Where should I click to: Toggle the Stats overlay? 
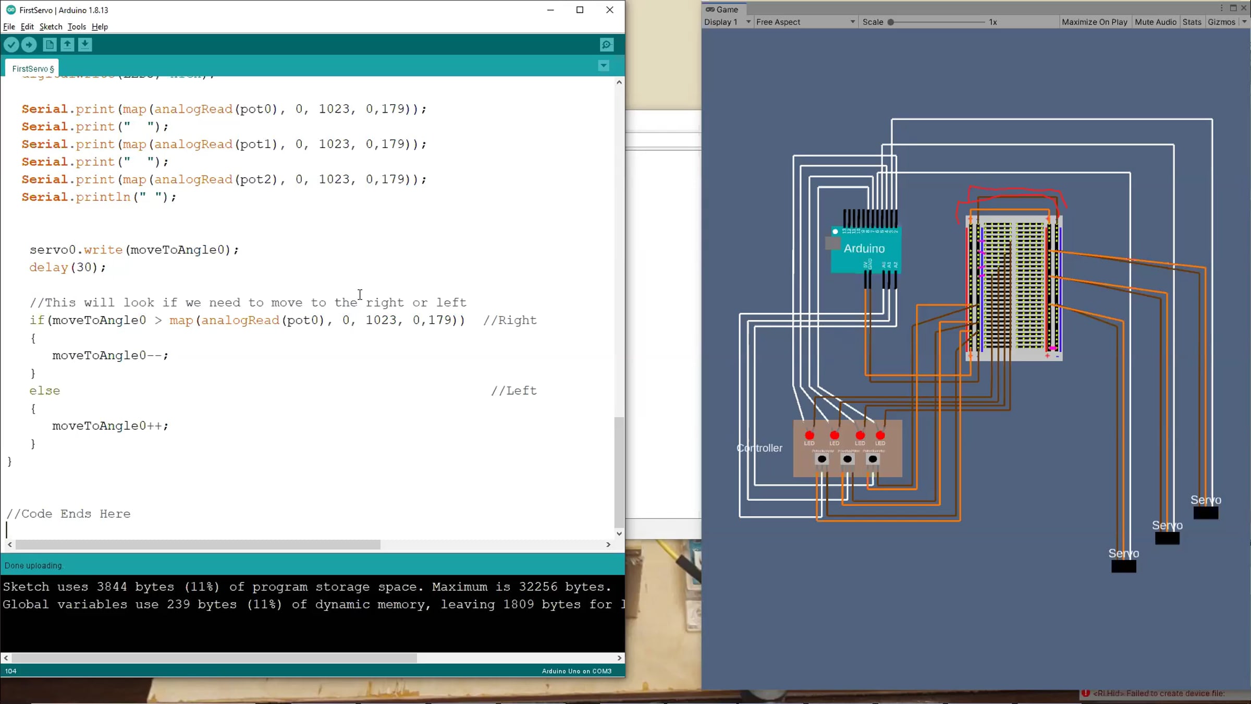pos(1192,22)
